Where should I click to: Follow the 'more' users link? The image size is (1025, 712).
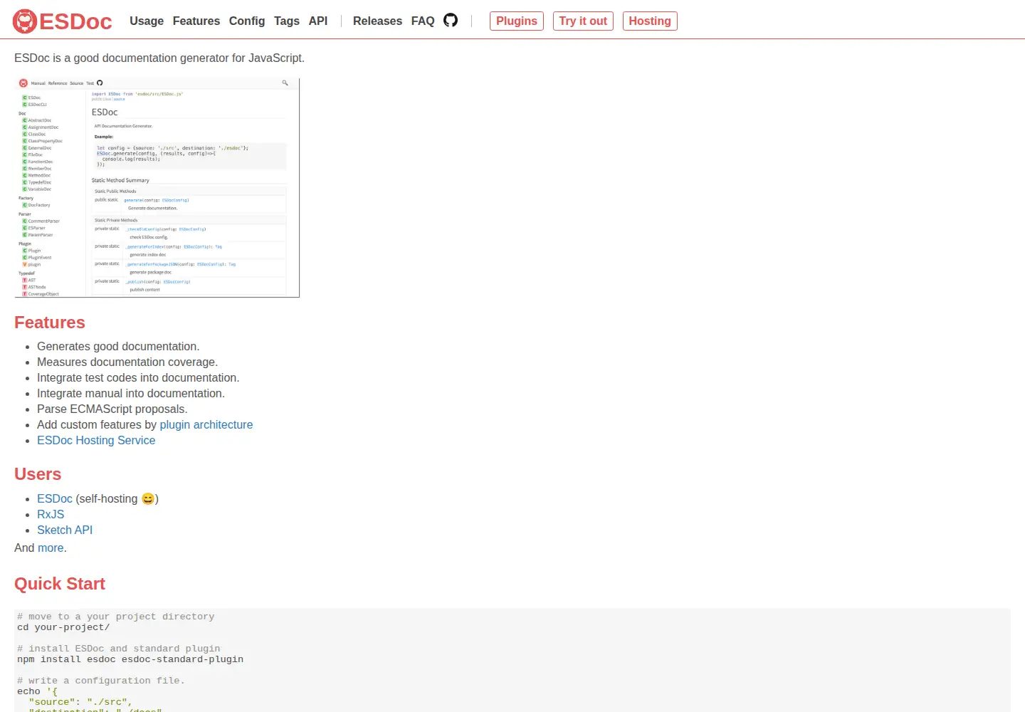(51, 548)
